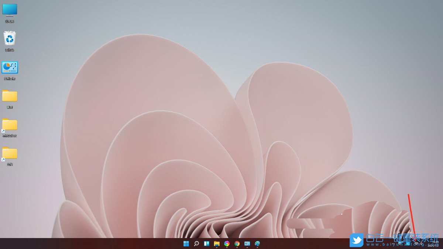Open Task View on the taskbar
Viewport: 443px width, 249px height.
pos(206,243)
